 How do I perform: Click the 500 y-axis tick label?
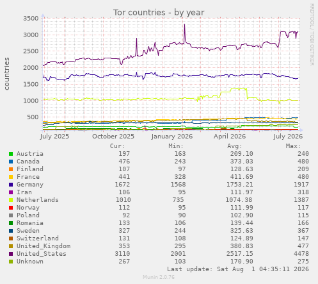click(x=33, y=117)
